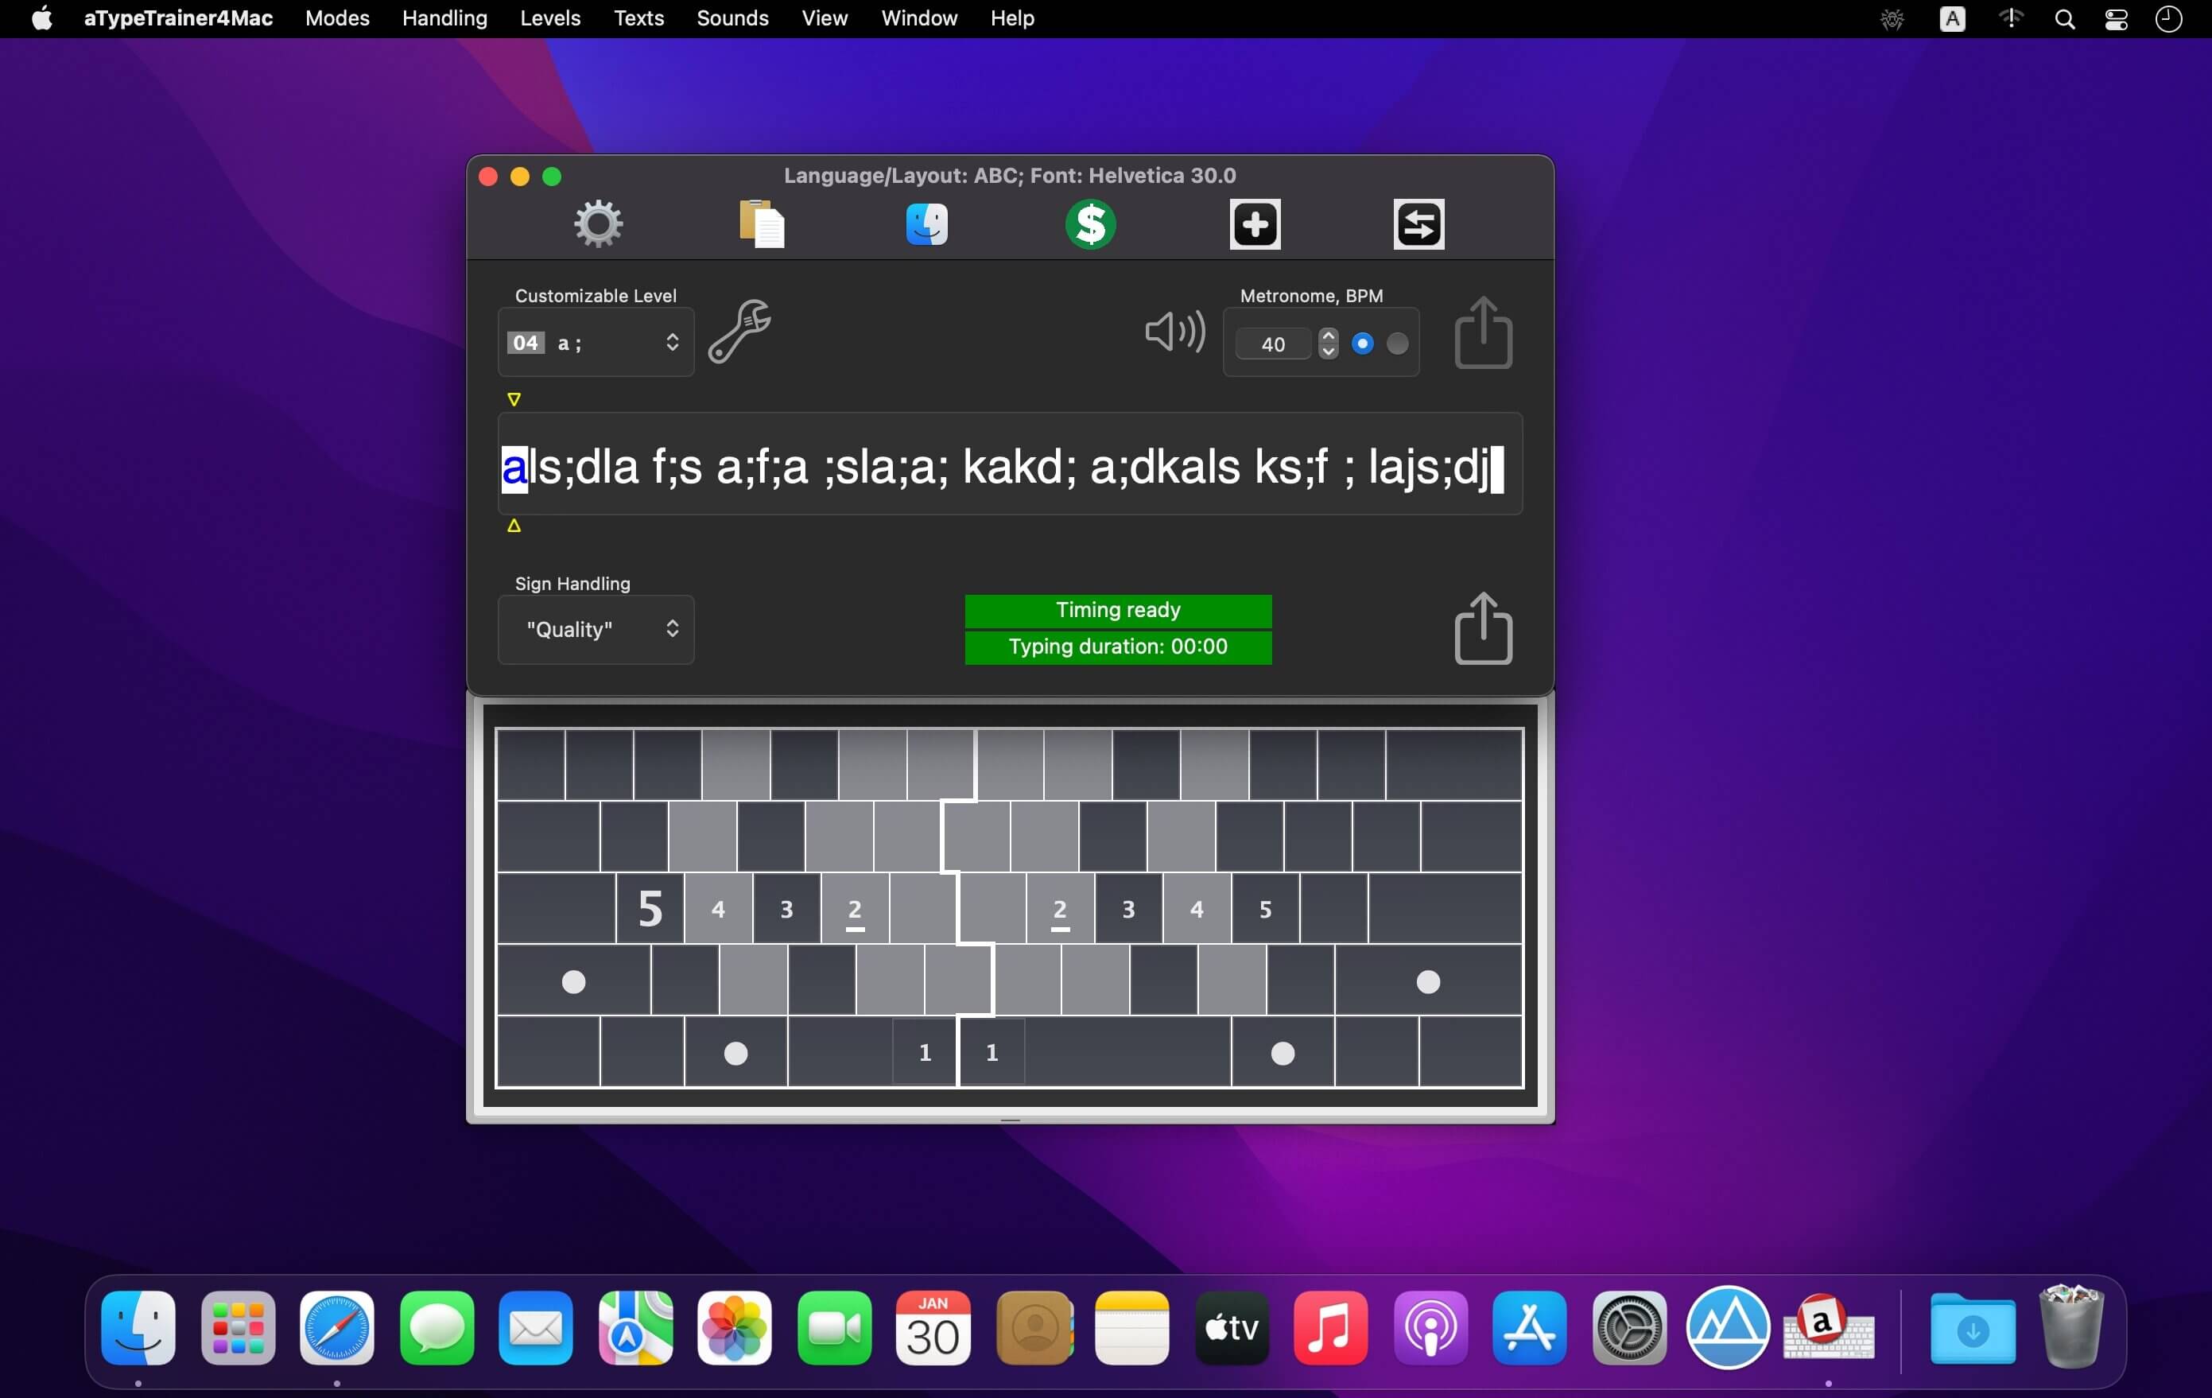Open Safari from the Dock
Image resolution: width=2212 pixels, height=1398 pixels.
point(337,1327)
